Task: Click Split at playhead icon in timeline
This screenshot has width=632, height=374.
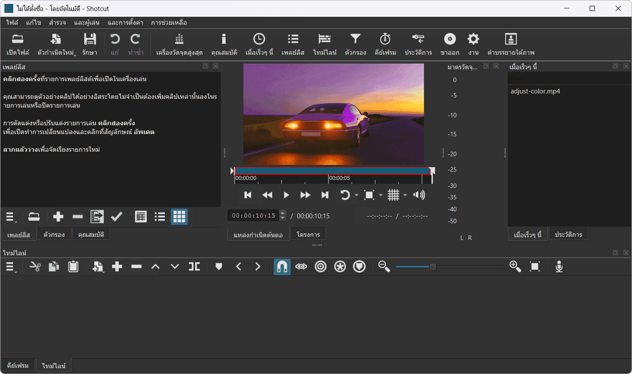Action: [194, 266]
